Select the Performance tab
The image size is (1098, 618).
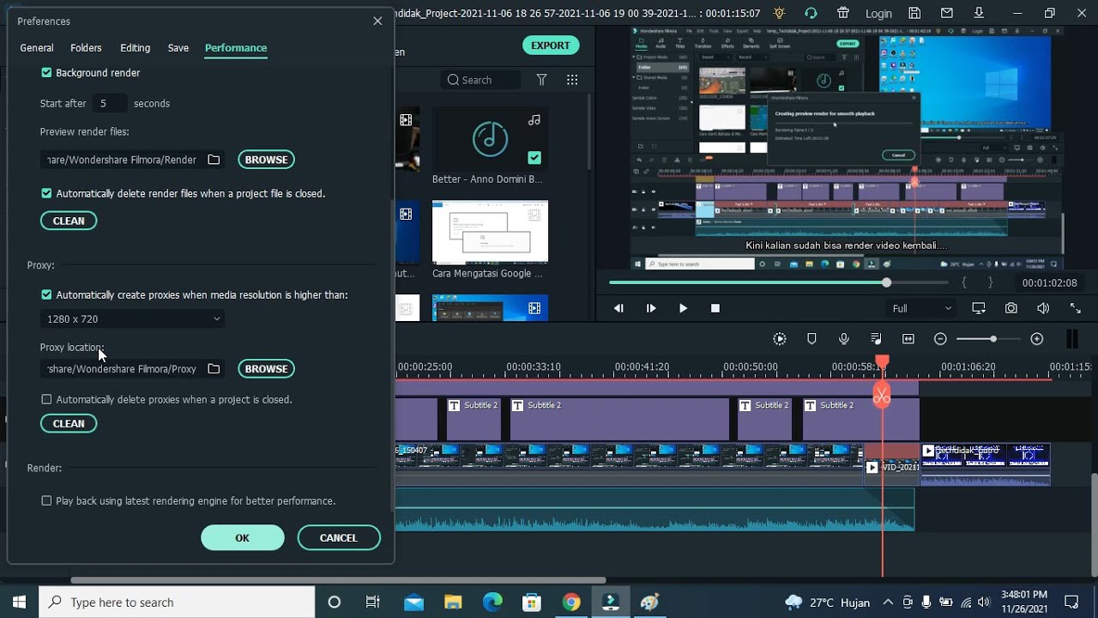(x=236, y=48)
